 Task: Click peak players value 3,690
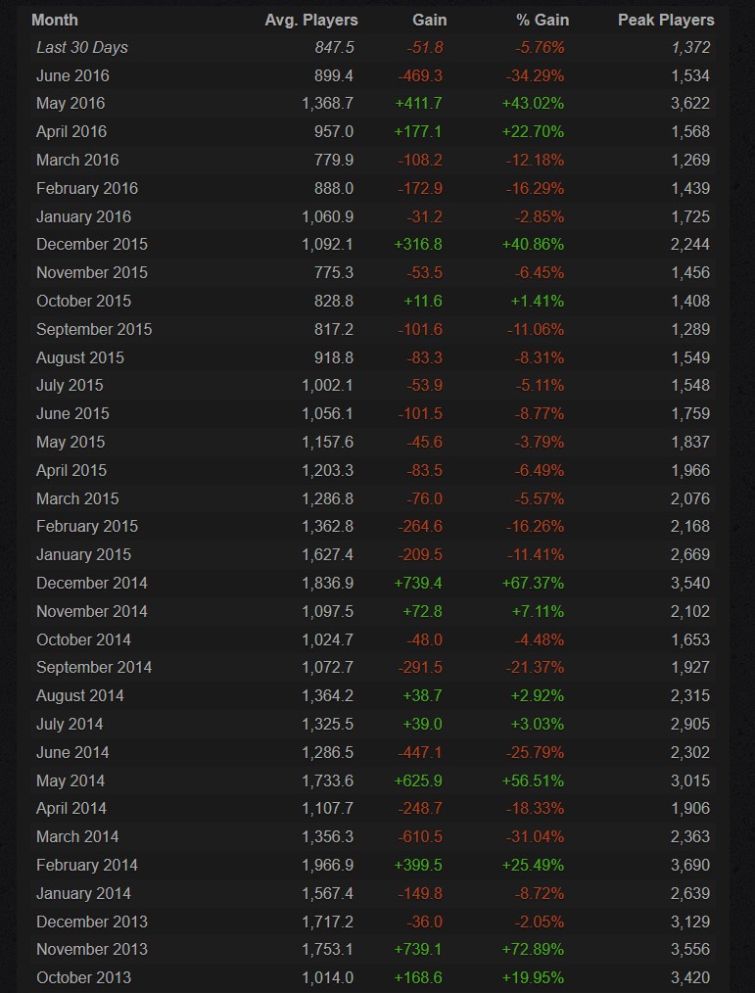[690, 865]
